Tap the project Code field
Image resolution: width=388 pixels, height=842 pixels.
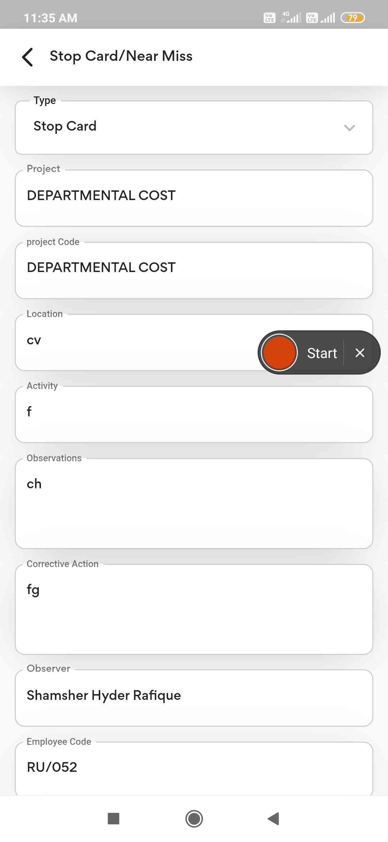[x=194, y=270]
